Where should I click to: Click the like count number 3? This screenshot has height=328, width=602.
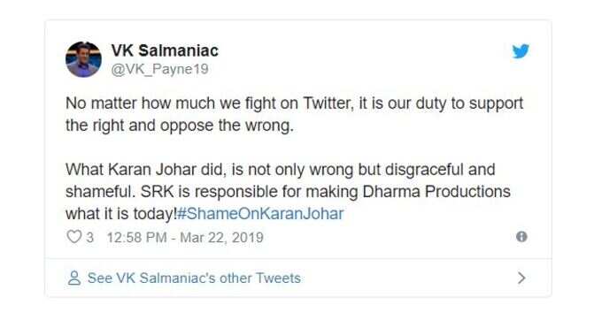[x=89, y=238]
